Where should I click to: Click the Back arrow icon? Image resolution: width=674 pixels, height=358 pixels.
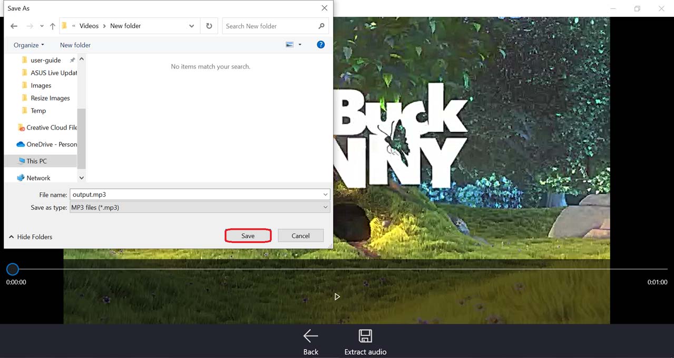pos(310,336)
